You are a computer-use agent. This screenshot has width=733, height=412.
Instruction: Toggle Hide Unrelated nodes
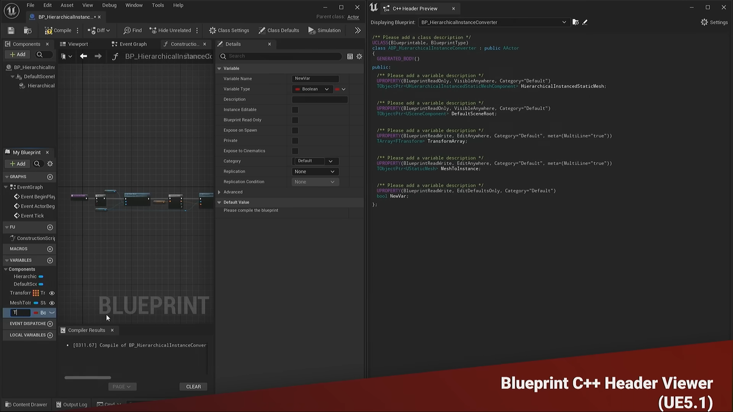point(170,31)
